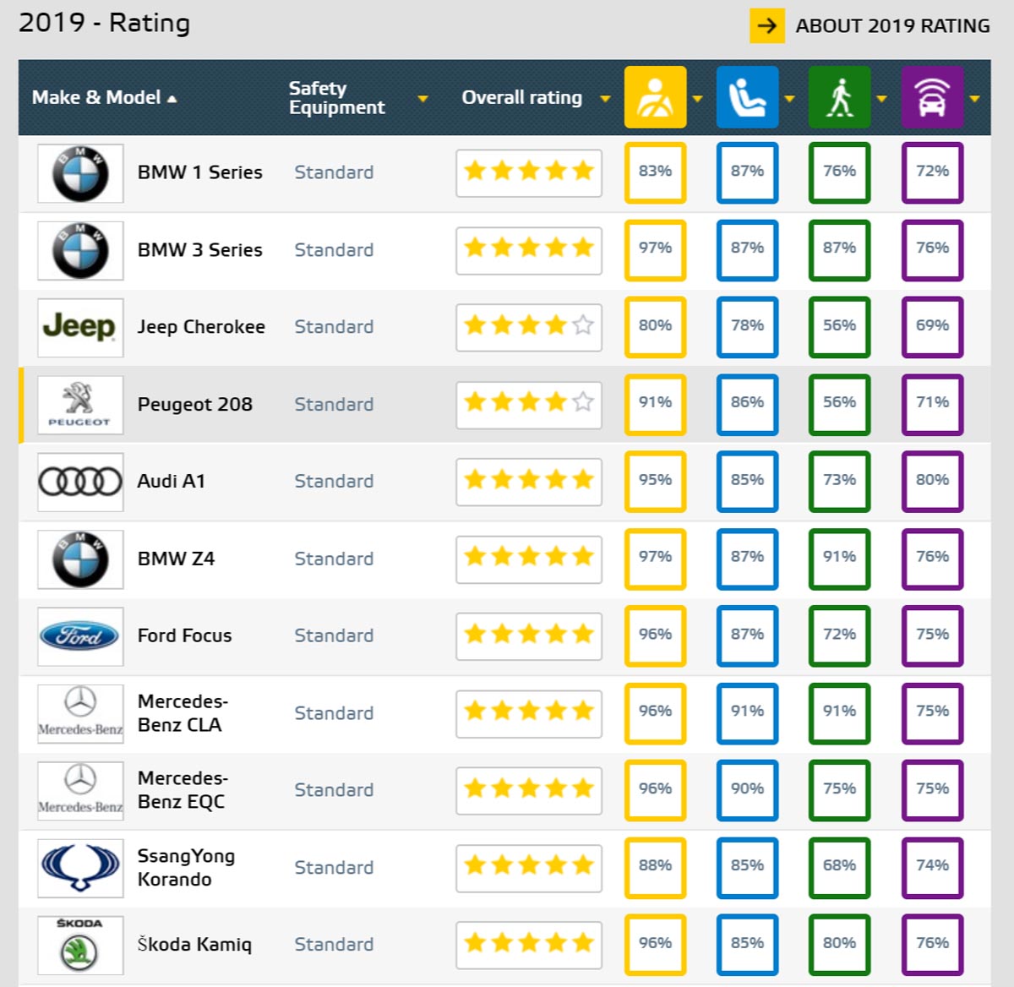1014x987 pixels.
Task: Open dropdown arrow next to yellow occupant icon
Action: 697,99
